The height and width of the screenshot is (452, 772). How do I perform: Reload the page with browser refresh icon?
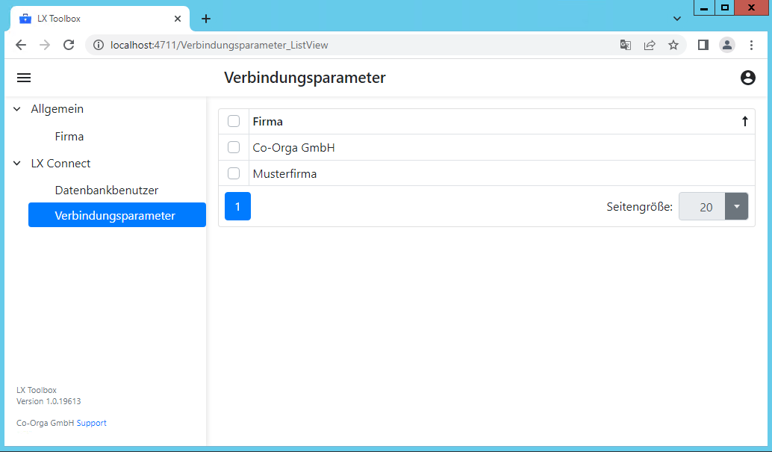point(69,45)
